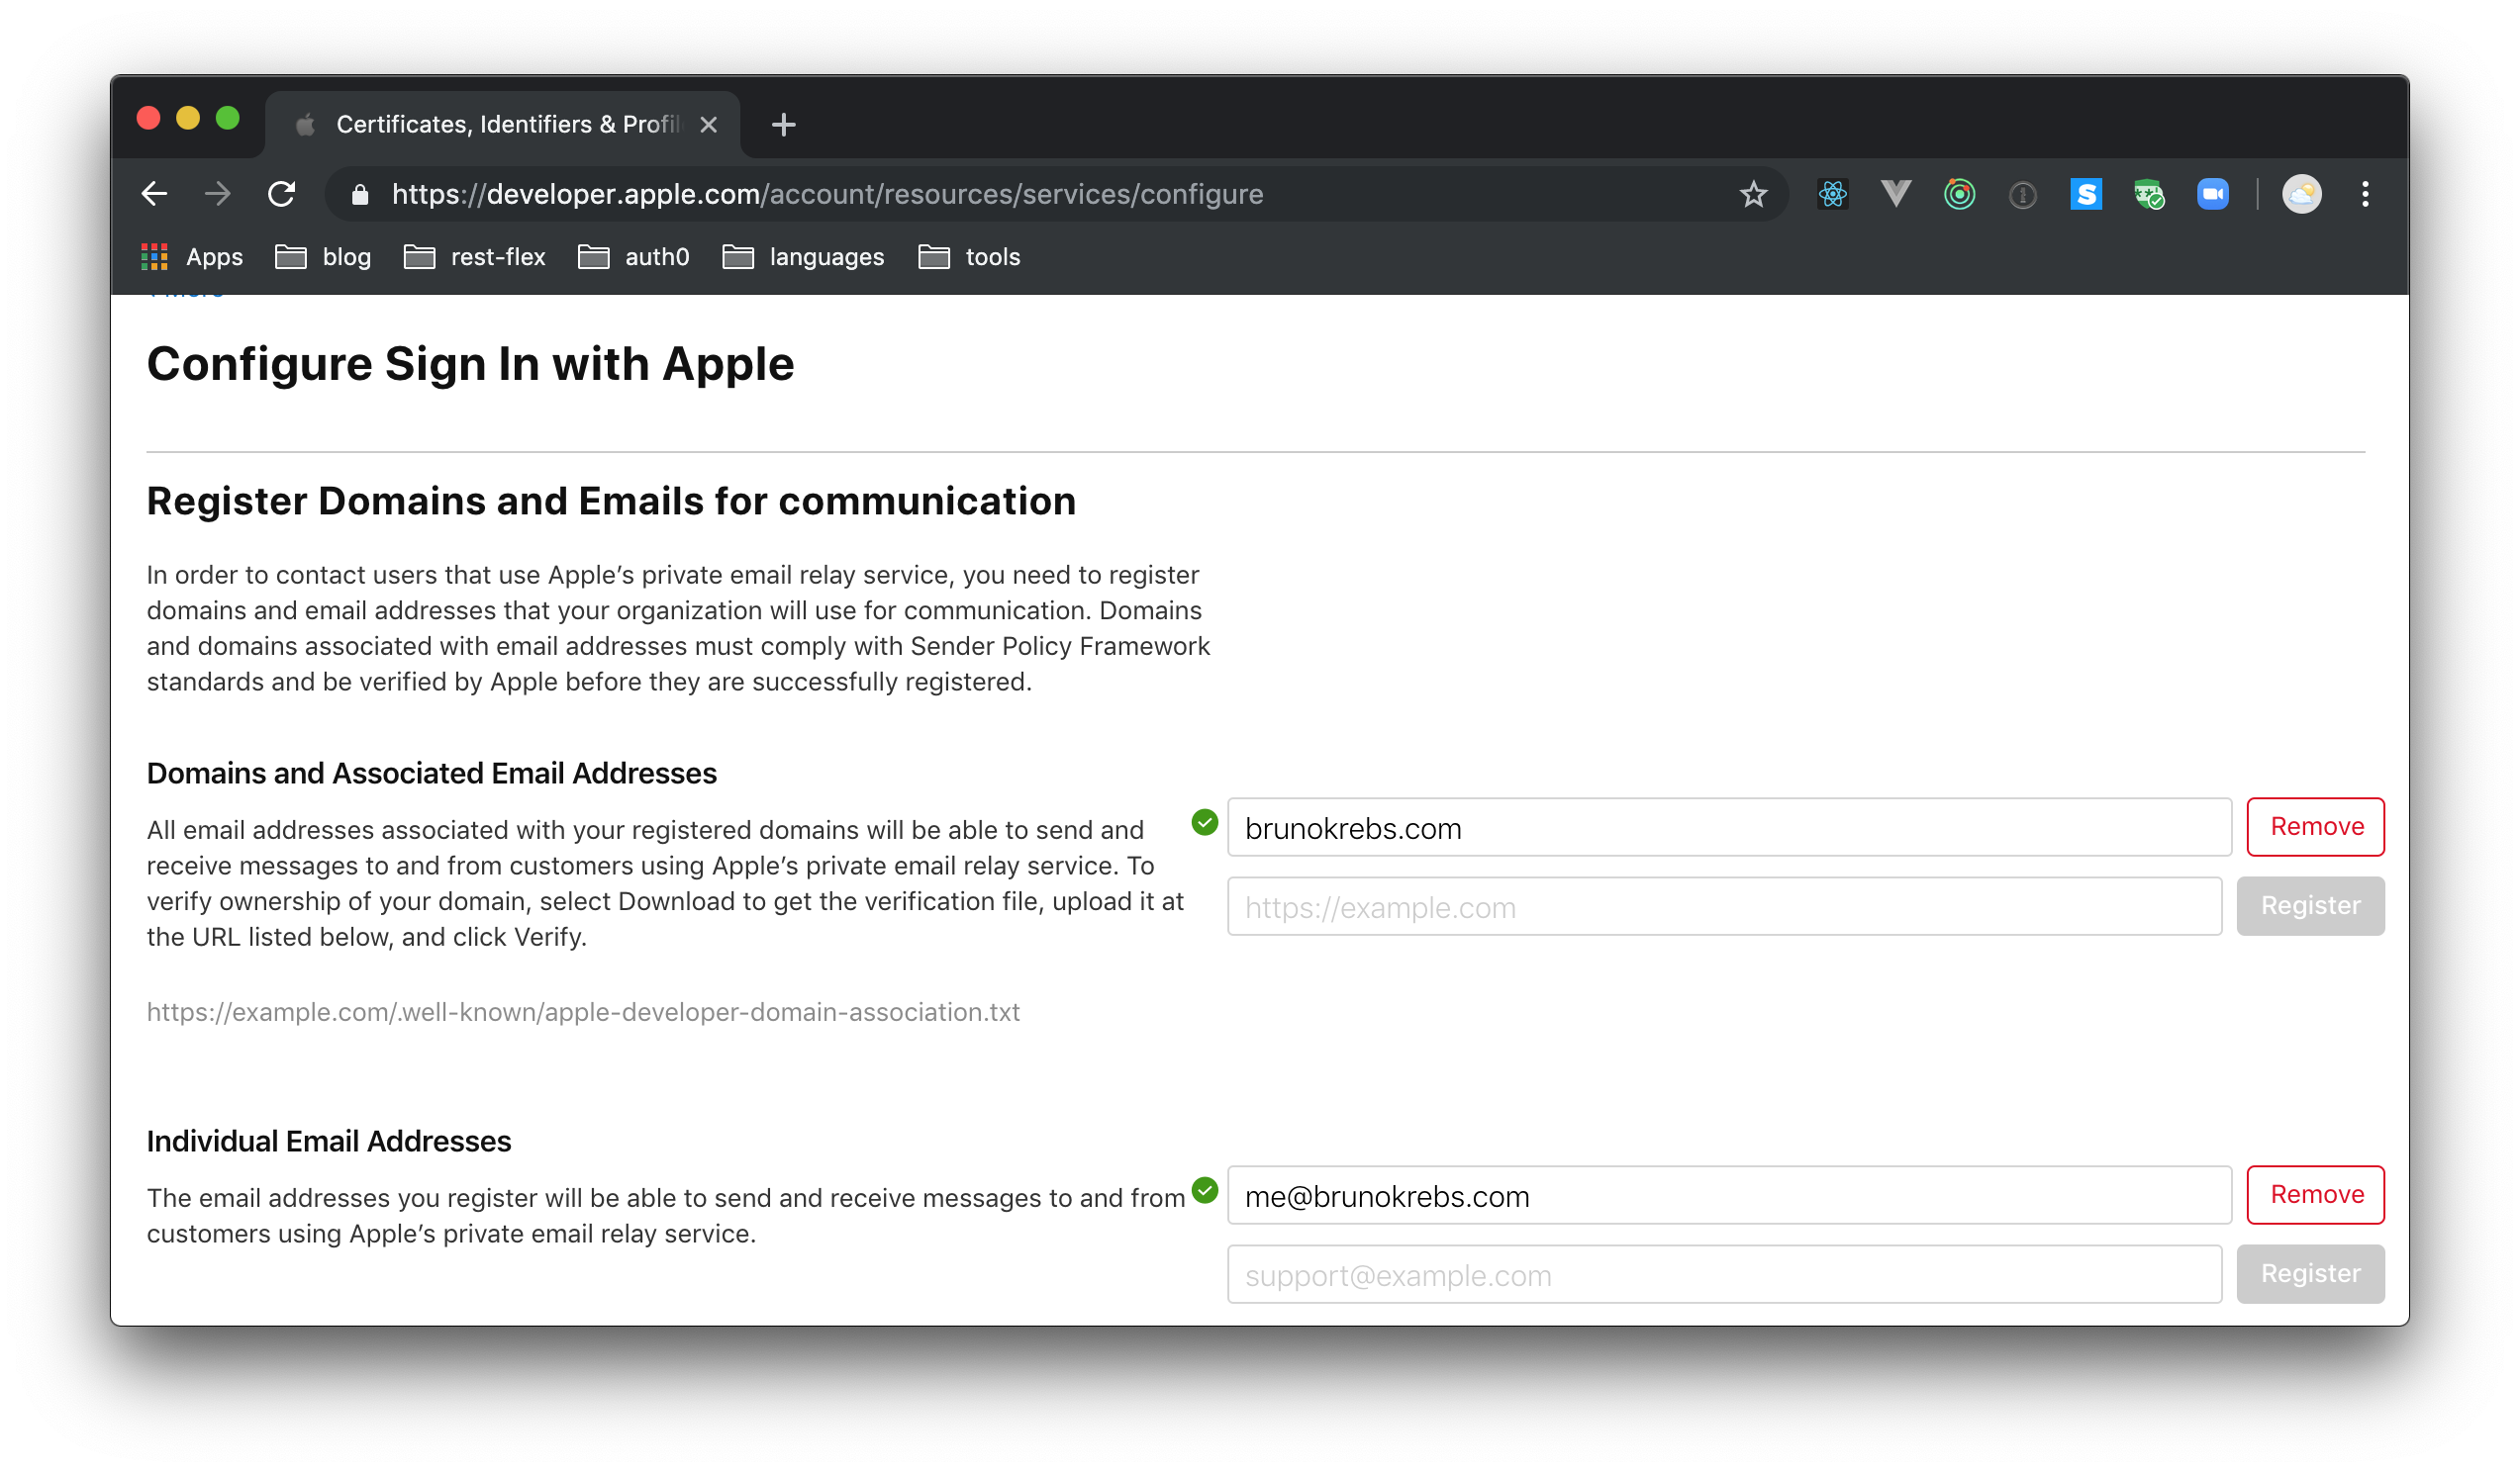Click the padlock site security icon

[361, 194]
